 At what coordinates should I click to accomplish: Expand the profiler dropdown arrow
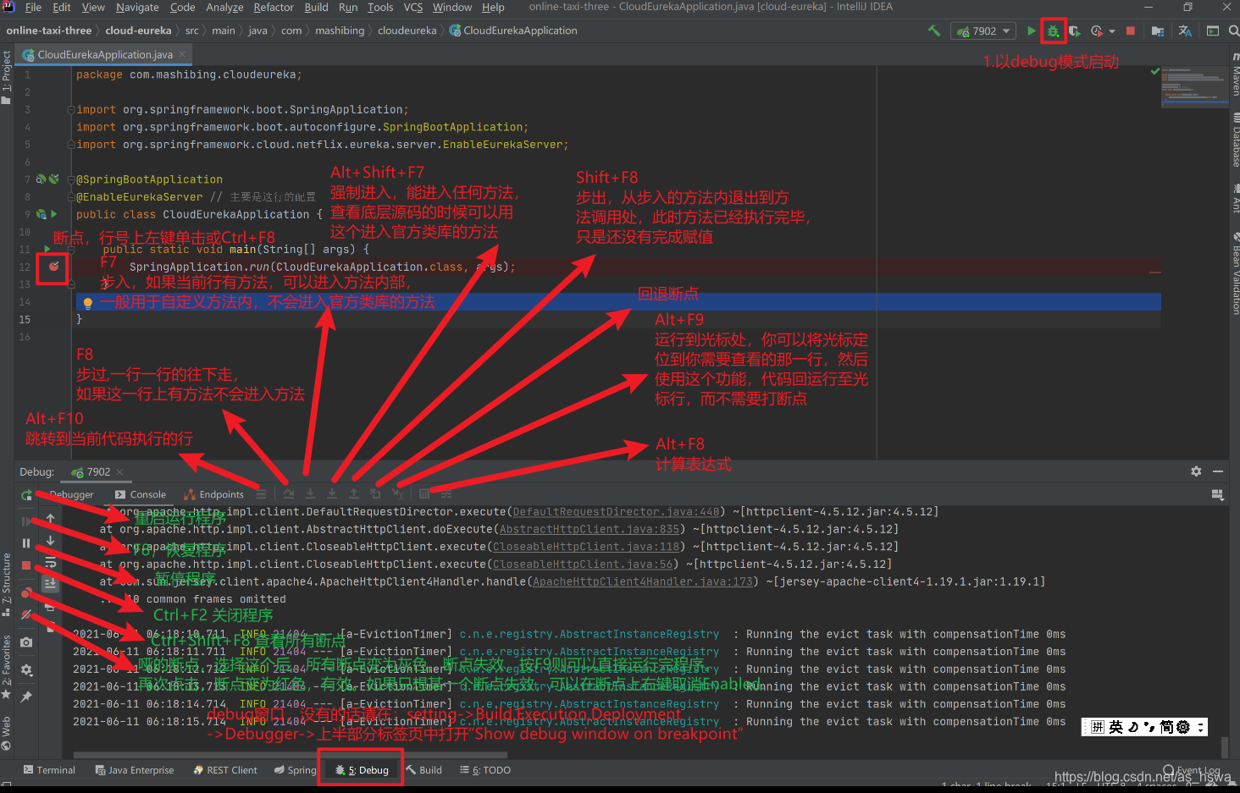pyautogui.click(x=1111, y=31)
